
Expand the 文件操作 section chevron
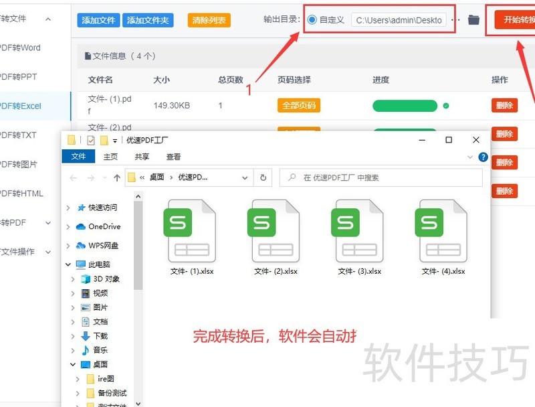[x=48, y=252]
